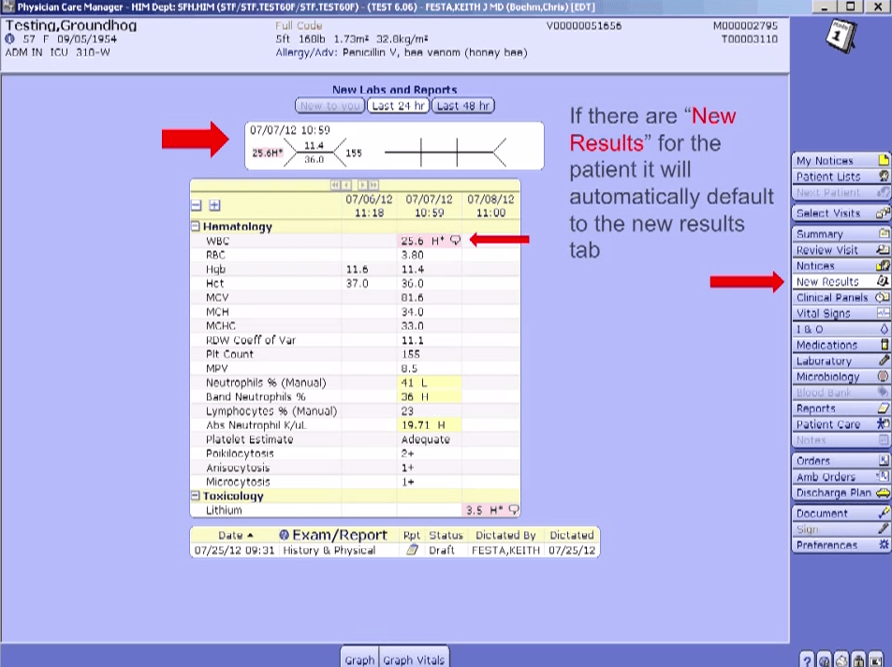
Task: Open Patient Lists
Action: click(841, 176)
